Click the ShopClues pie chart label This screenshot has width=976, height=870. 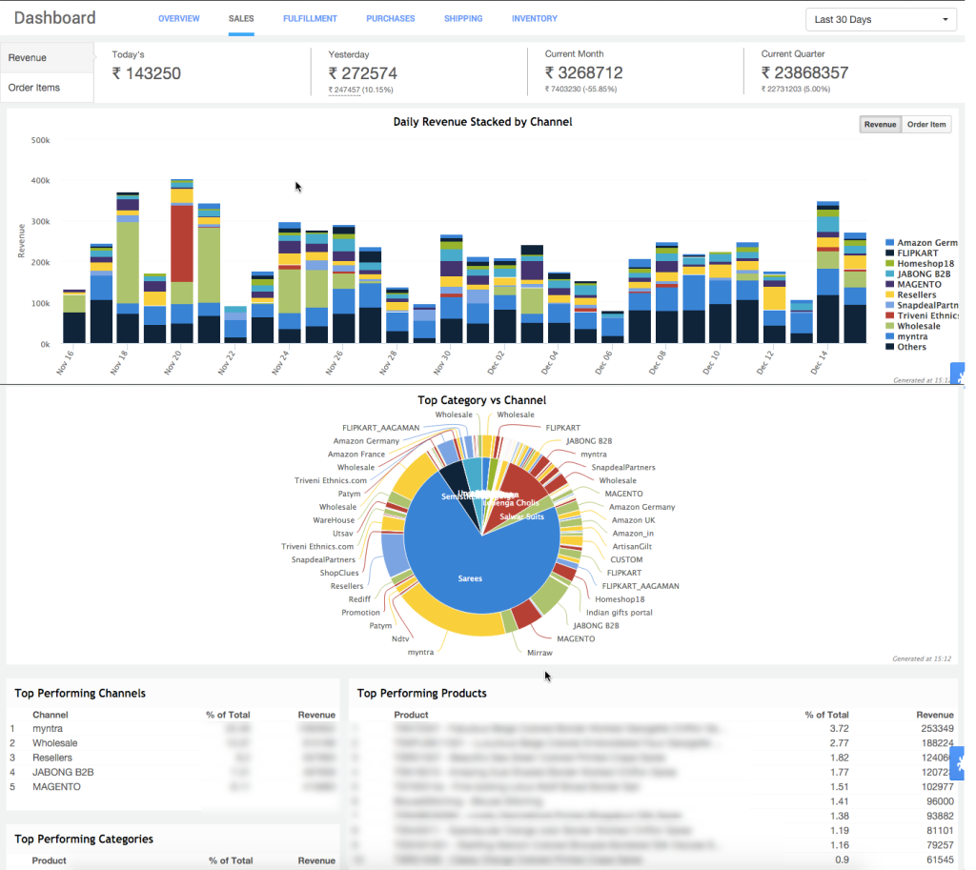(x=339, y=573)
